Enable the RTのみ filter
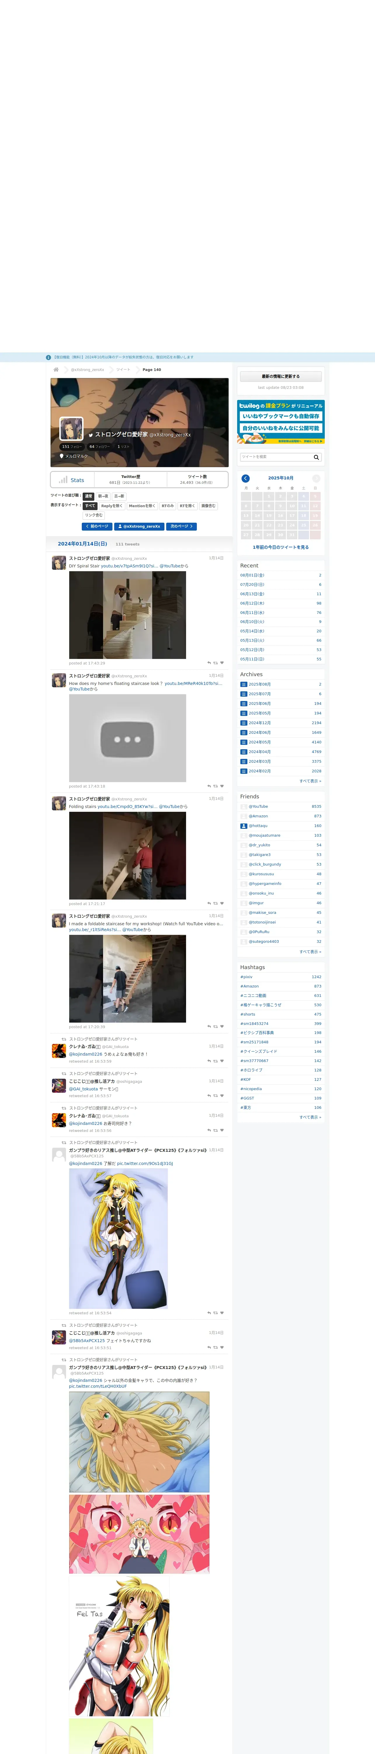The width and height of the screenshot is (375, 1754). click(x=167, y=506)
